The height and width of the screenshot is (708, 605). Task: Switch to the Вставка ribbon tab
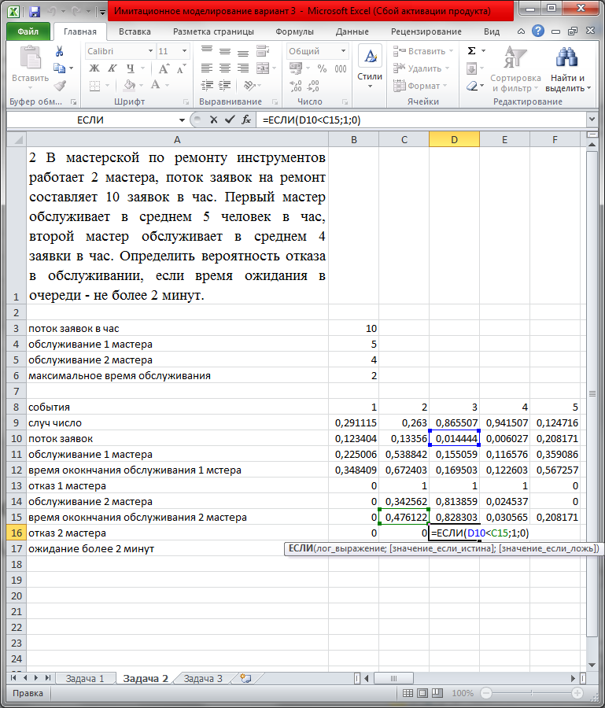[x=135, y=31]
